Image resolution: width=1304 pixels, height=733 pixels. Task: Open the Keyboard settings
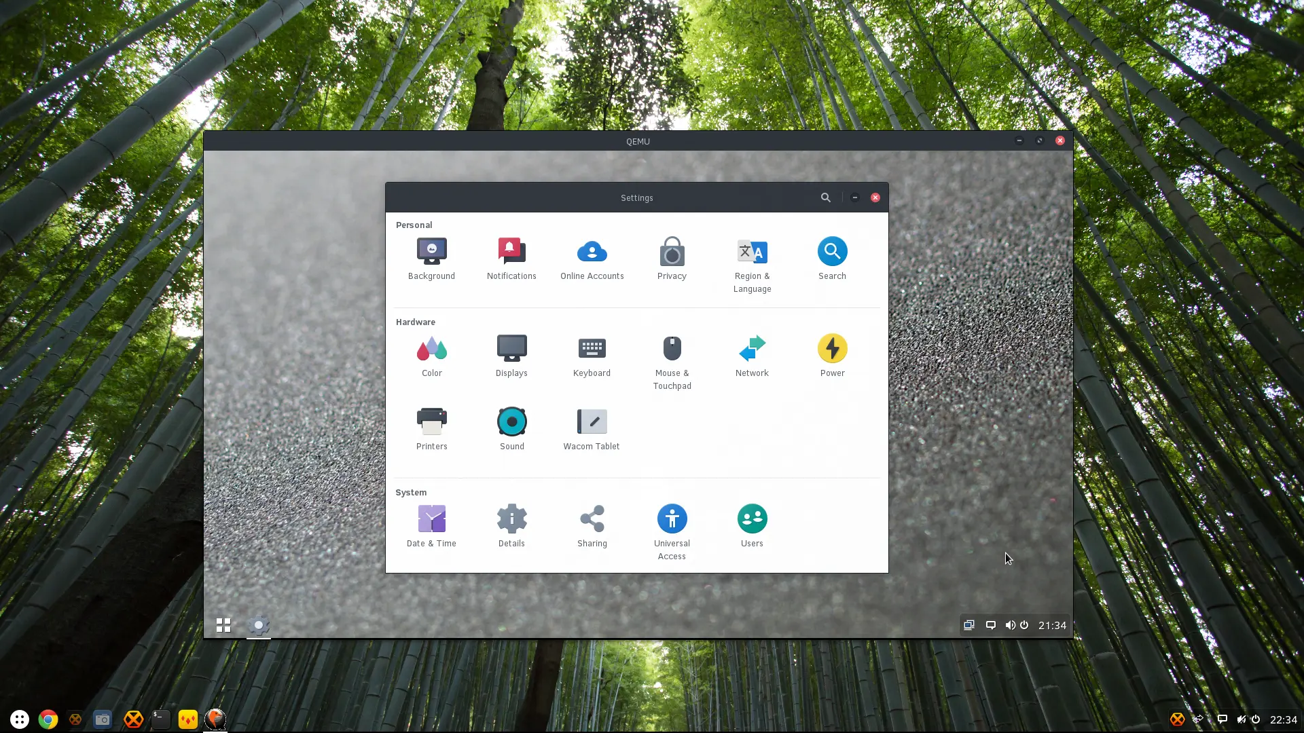tap(592, 356)
